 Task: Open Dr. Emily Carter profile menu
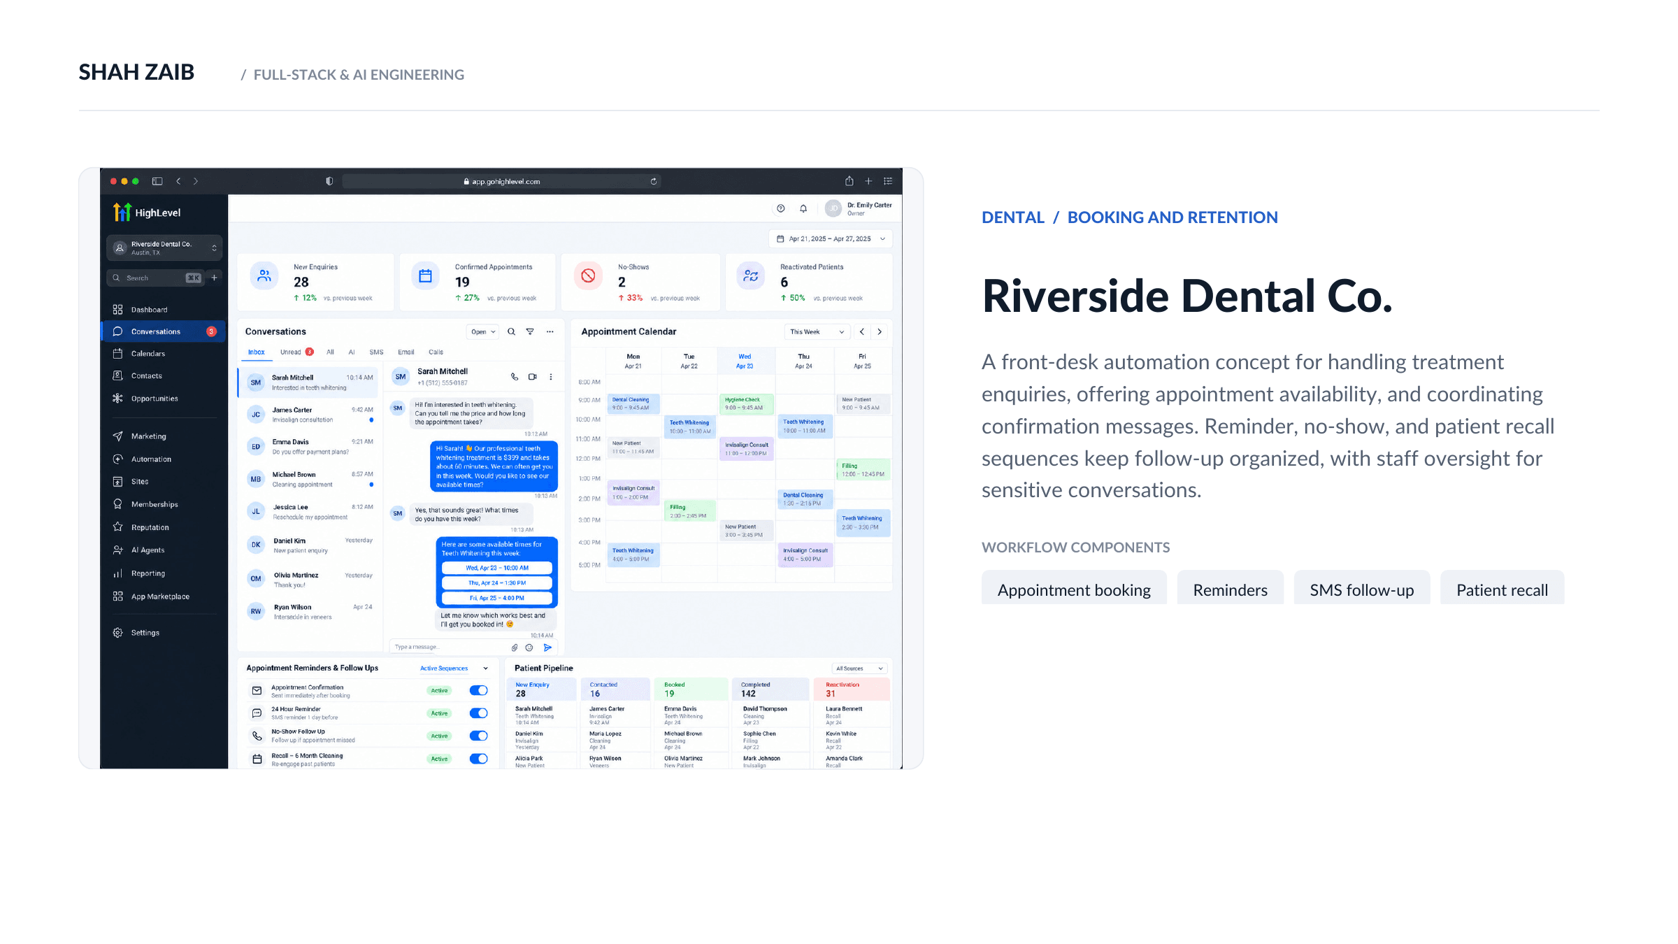(x=859, y=208)
